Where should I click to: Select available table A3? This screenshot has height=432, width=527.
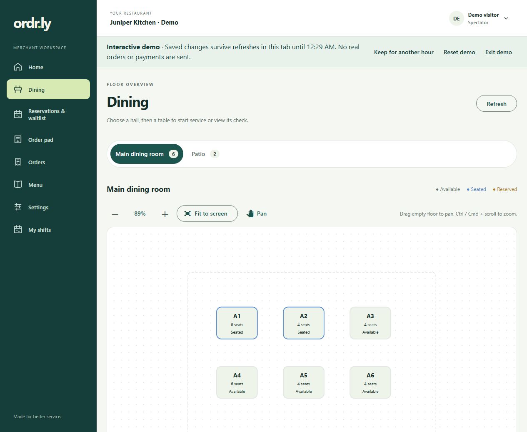point(370,323)
